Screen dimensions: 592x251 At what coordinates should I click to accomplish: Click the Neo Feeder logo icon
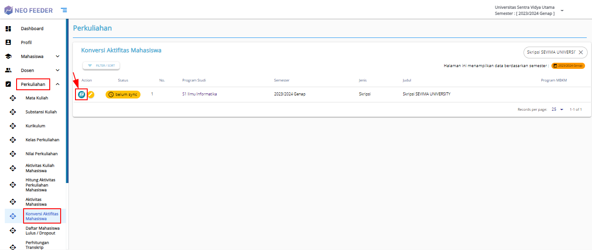click(8, 10)
